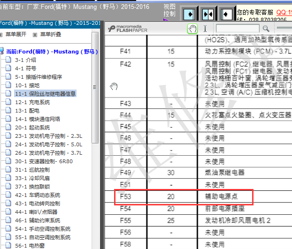Select the FlashPaper text selection tool
This screenshot has width=292, height=249.
click(x=205, y=29)
